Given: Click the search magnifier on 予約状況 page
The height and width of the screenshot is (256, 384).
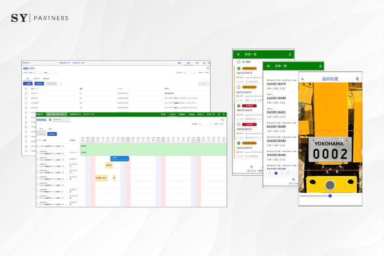Looking at the screenshot, I should (x=223, y=120).
